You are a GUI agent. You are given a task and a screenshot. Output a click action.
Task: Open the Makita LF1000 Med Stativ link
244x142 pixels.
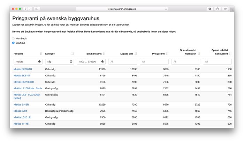coord(28,89)
